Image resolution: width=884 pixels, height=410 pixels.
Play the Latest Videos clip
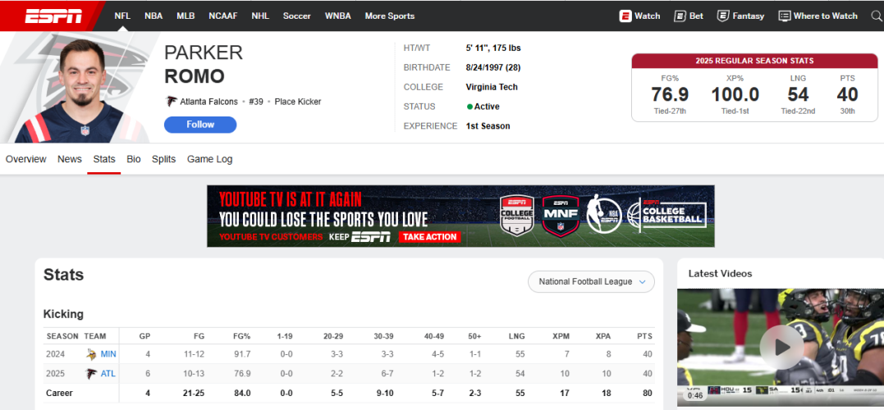(x=776, y=348)
